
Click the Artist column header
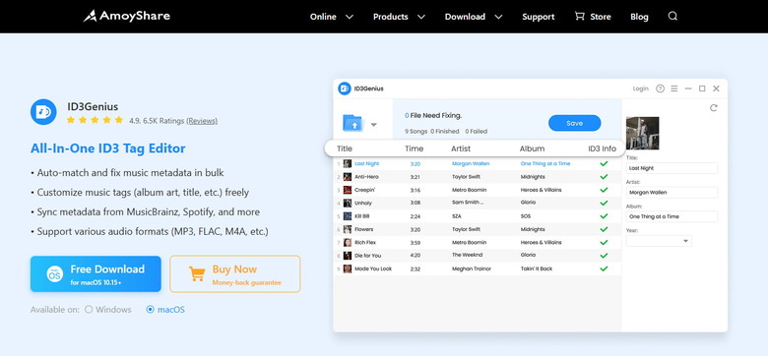pos(461,148)
